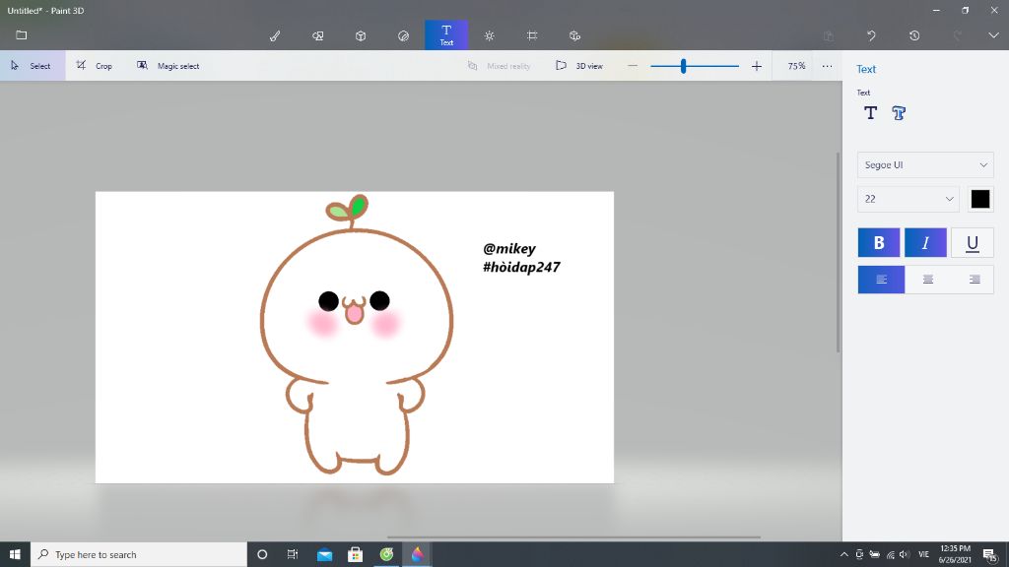Open the Canvas settings
The width and height of the screenshot is (1009, 567).
tap(532, 35)
